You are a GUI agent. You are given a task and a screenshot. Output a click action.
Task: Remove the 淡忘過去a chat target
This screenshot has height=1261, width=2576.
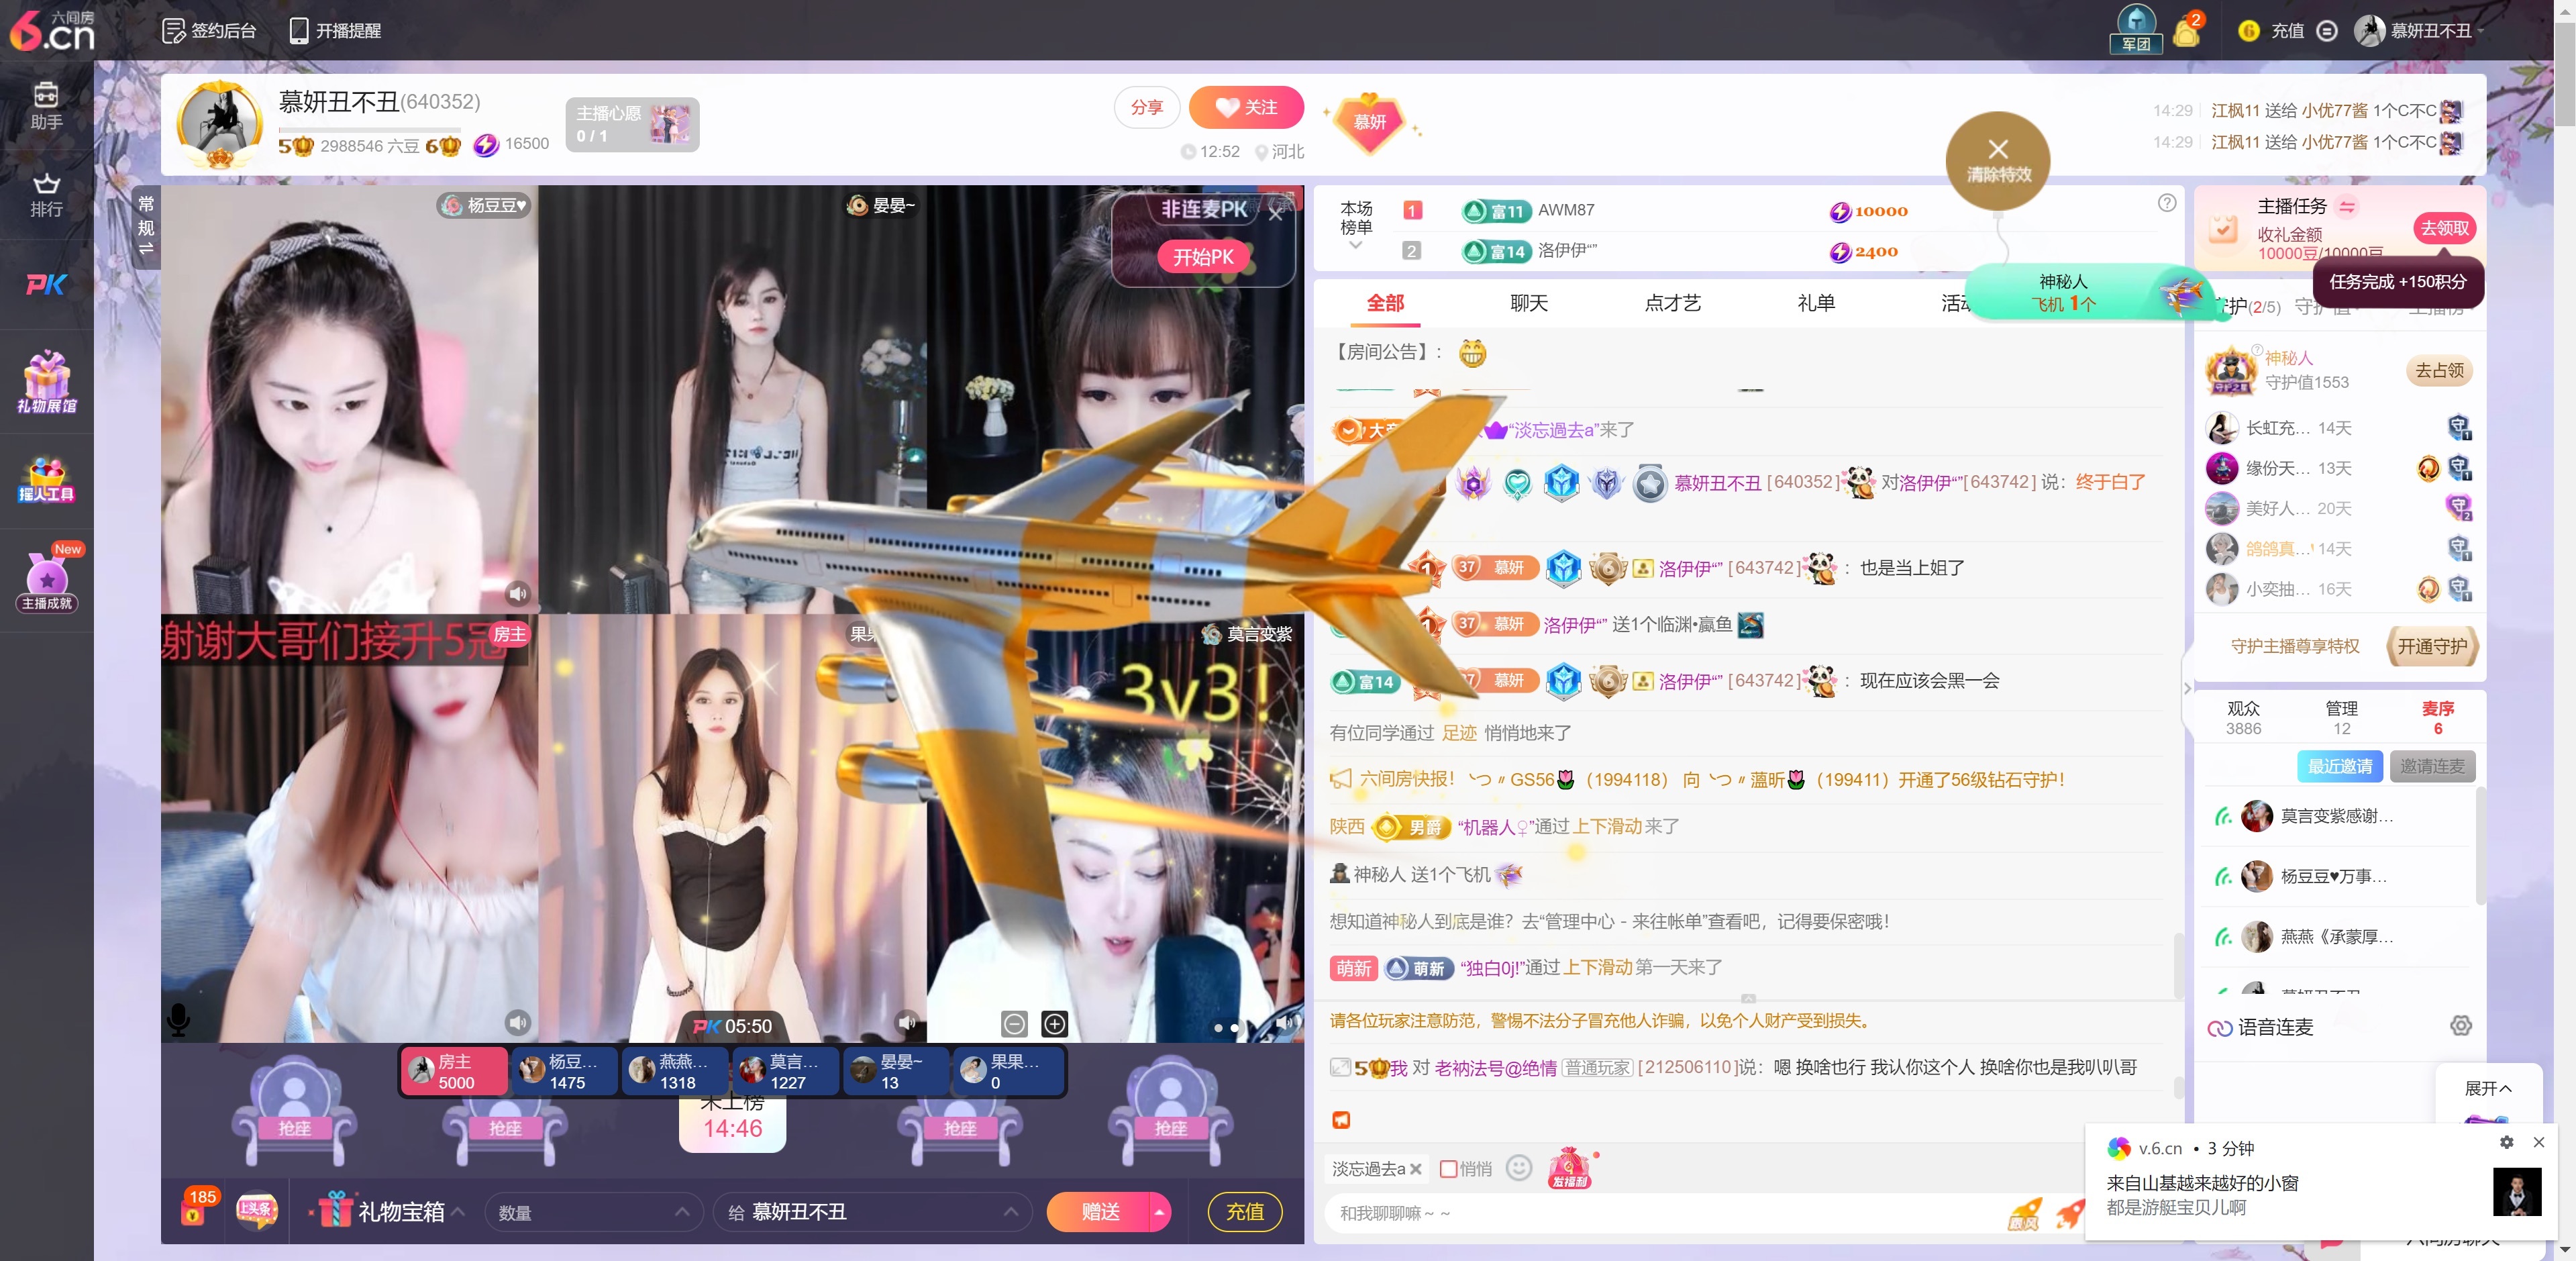1415,1169
